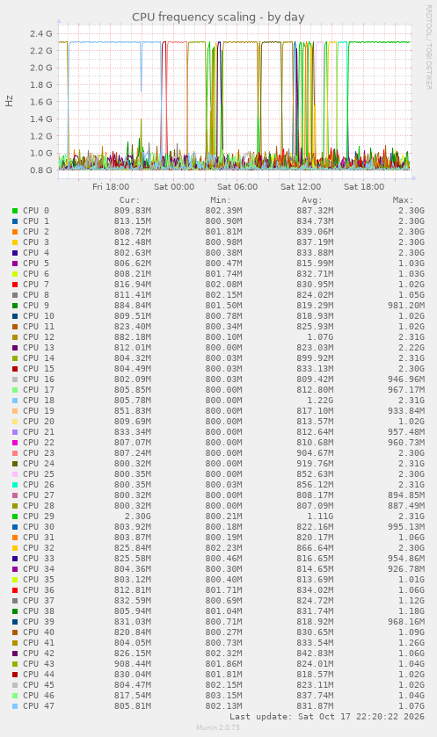Image resolution: width=437 pixels, height=737 pixels.
Task: Click the '2.4 G' y-axis tick label
Action: 41,33
